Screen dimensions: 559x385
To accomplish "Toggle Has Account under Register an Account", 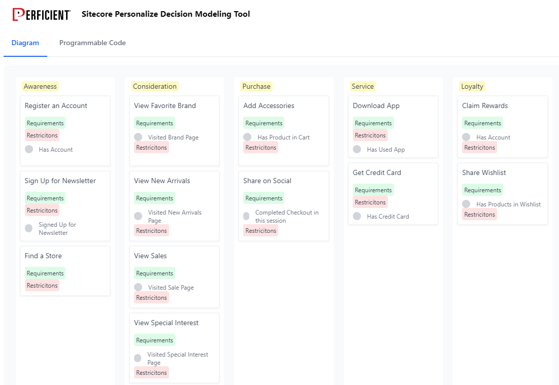I will click(x=29, y=149).
